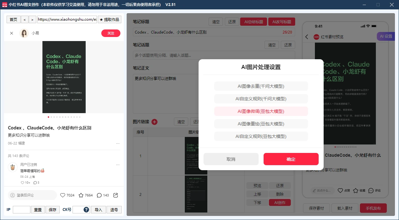Click the 保存 button beside IP
This screenshot has height=220, width=399.
pyautogui.click(x=53, y=210)
